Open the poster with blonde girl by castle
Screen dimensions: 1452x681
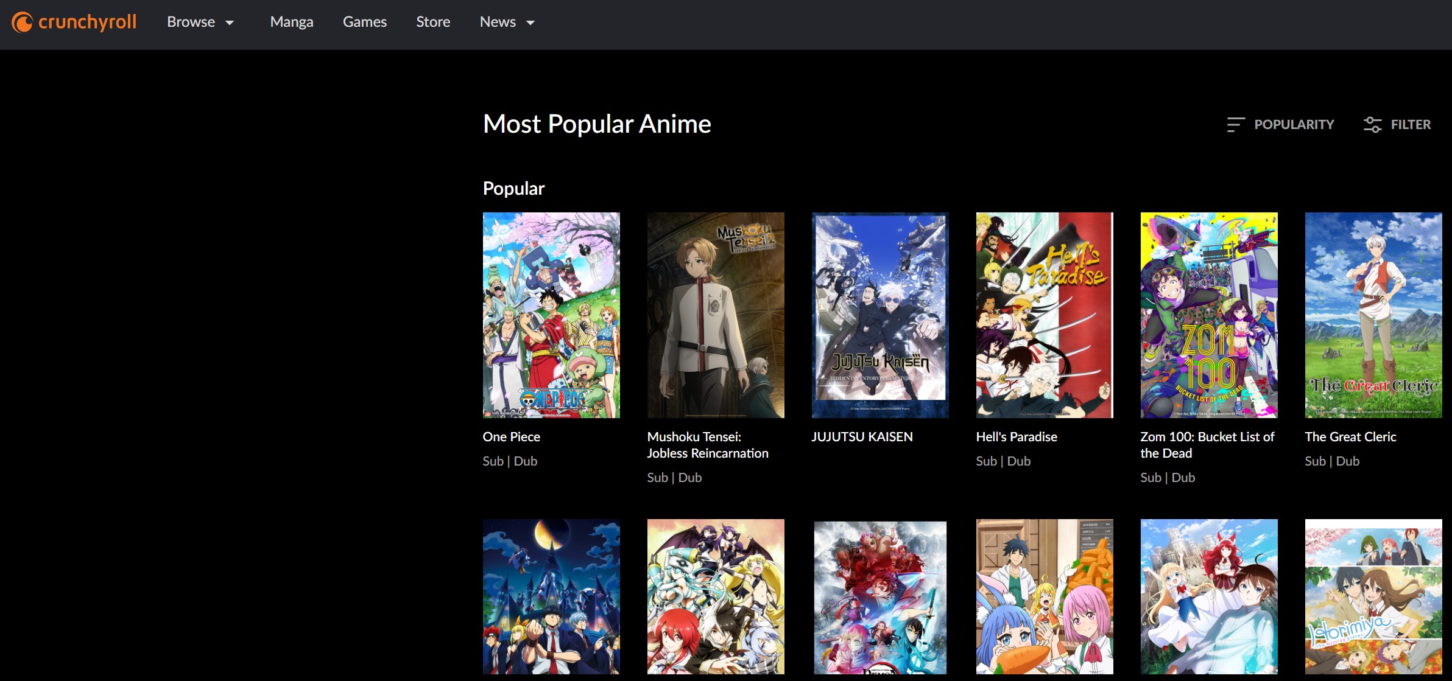1209,596
